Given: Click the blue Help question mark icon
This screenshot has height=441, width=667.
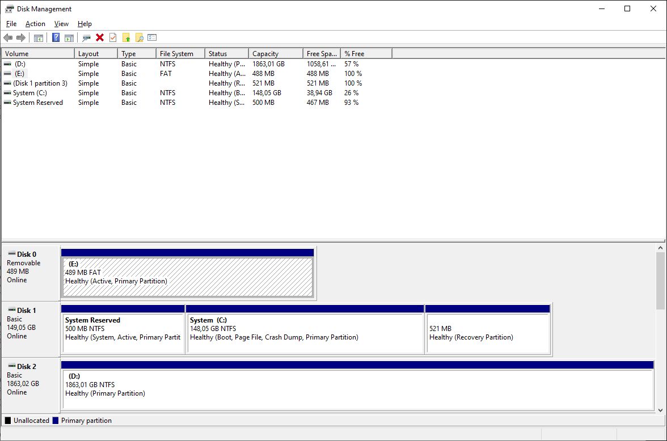Looking at the screenshot, I should tap(56, 37).
